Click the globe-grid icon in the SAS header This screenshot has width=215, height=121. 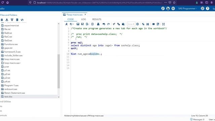point(173,8)
